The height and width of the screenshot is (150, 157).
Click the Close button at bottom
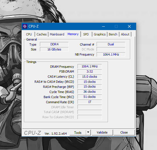[124, 132]
